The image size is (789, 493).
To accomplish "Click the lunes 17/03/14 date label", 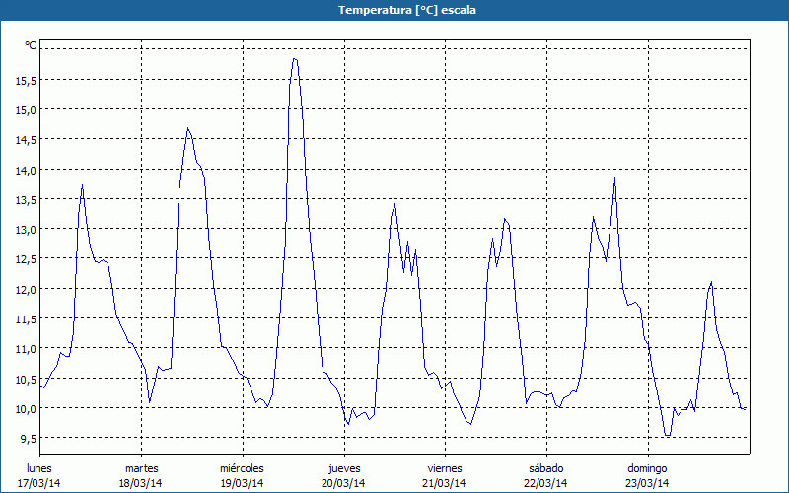I will (x=39, y=475).
